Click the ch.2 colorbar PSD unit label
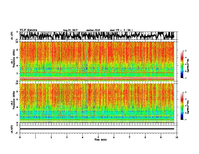The width and height of the screenshot is (199, 154). [x=188, y=107]
